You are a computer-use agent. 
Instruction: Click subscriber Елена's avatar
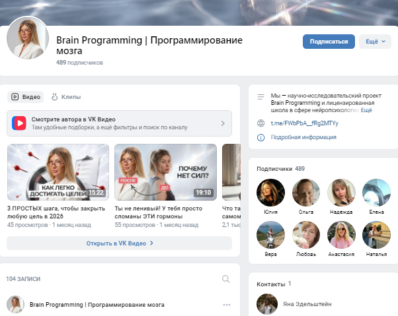(x=376, y=193)
